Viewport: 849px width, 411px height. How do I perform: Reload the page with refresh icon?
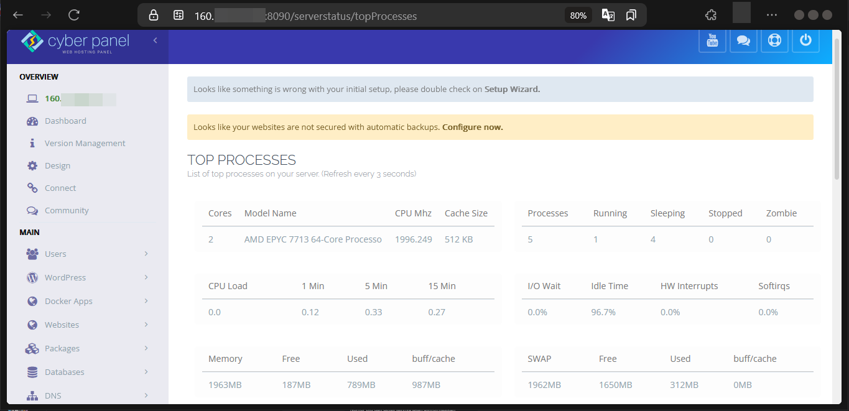pyautogui.click(x=74, y=16)
